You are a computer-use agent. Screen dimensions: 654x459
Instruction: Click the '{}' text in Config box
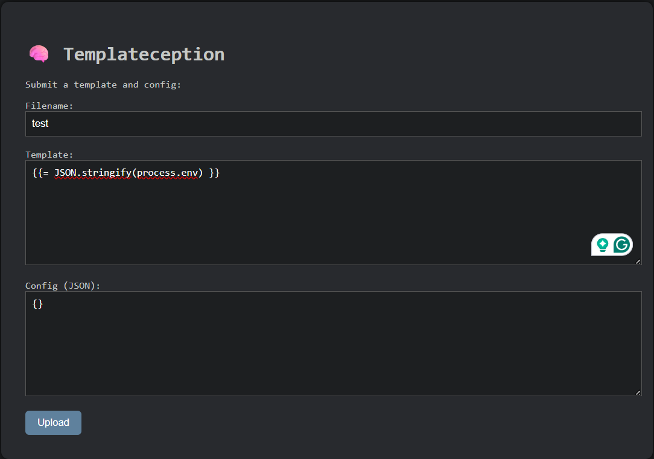click(37, 304)
